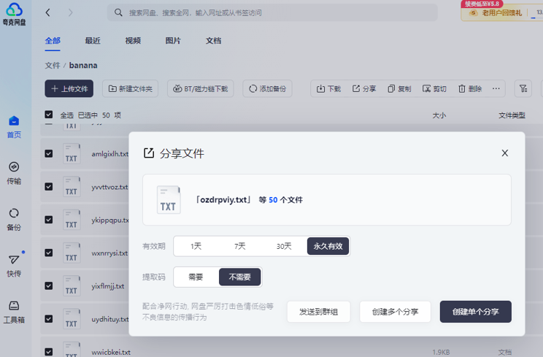The width and height of the screenshot is (543, 357).
Task: Uncheck the 全选 select-all checkbox
Action: 49,115
